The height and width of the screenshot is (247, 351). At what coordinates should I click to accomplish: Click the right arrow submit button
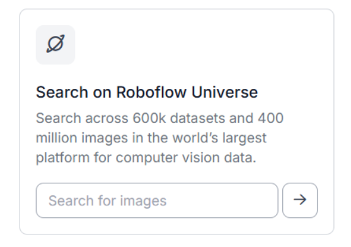coord(300,200)
